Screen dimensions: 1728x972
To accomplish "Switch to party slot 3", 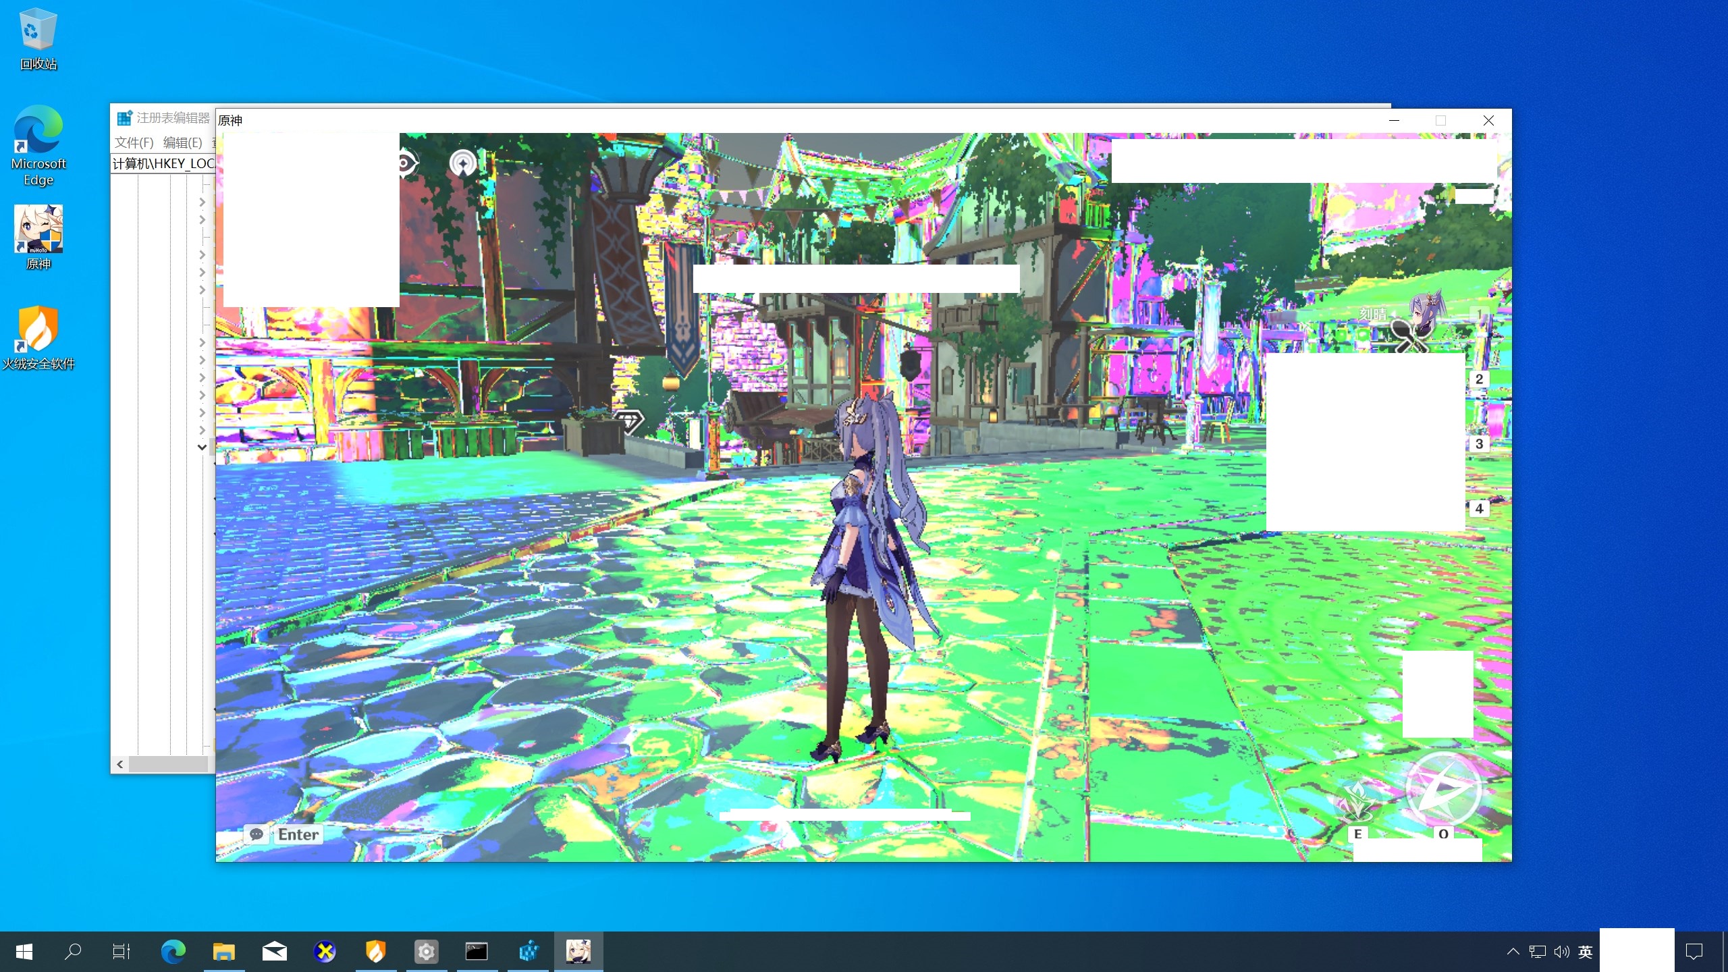I will pyautogui.click(x=1479, y=443).
